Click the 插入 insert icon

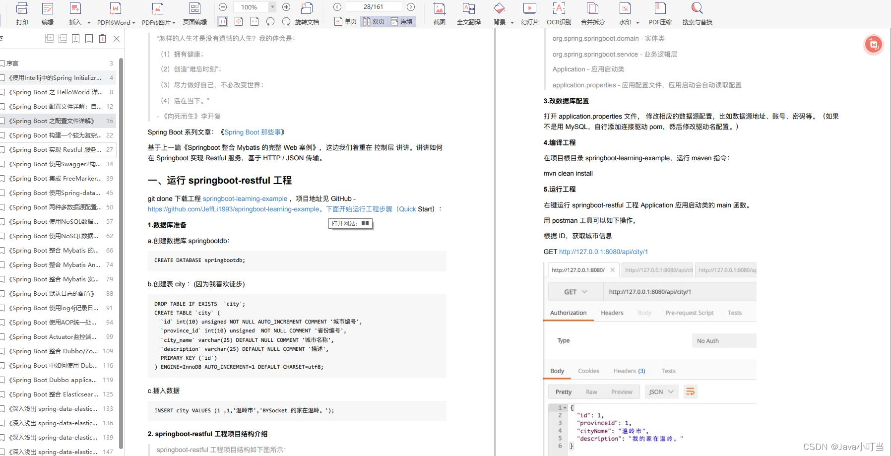(75, 8)
